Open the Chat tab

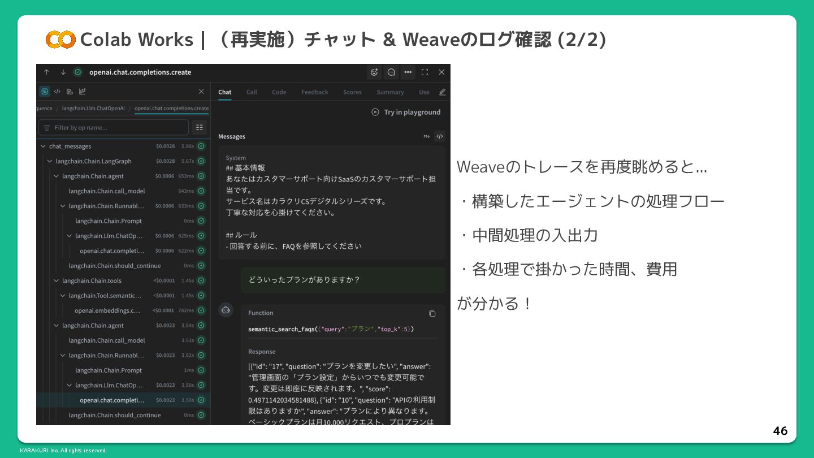tap(225, 92)
